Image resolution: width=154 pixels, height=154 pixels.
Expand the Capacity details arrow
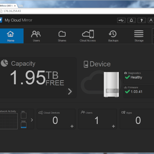[x=70, y=91]
